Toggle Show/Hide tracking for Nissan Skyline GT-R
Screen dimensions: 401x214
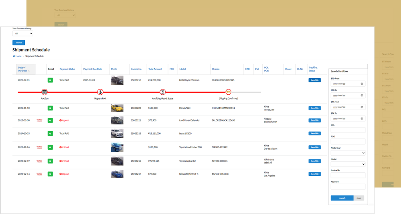click(314, 174)
